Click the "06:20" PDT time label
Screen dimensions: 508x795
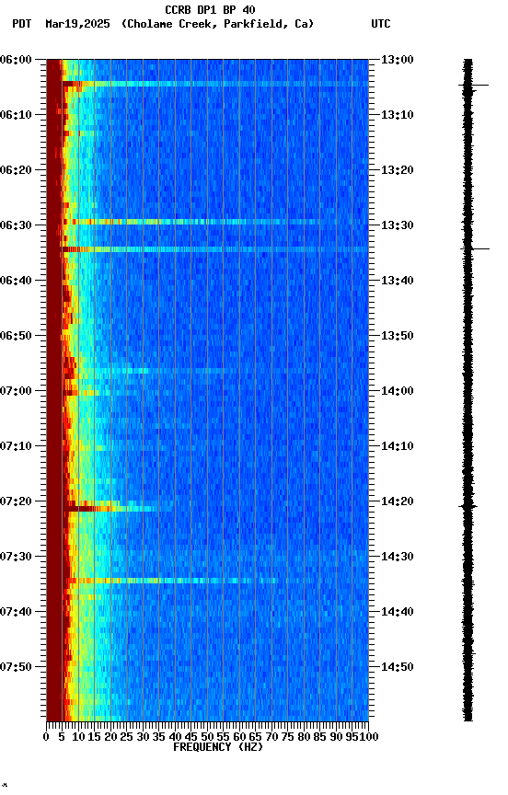coord(16,170)
